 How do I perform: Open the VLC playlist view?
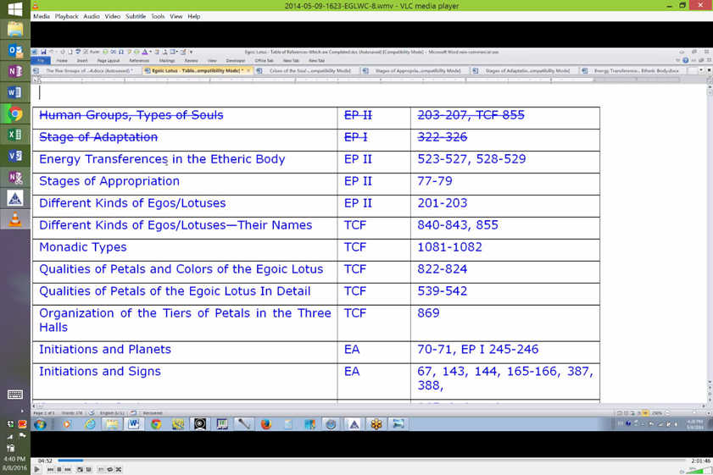point(101,469)
